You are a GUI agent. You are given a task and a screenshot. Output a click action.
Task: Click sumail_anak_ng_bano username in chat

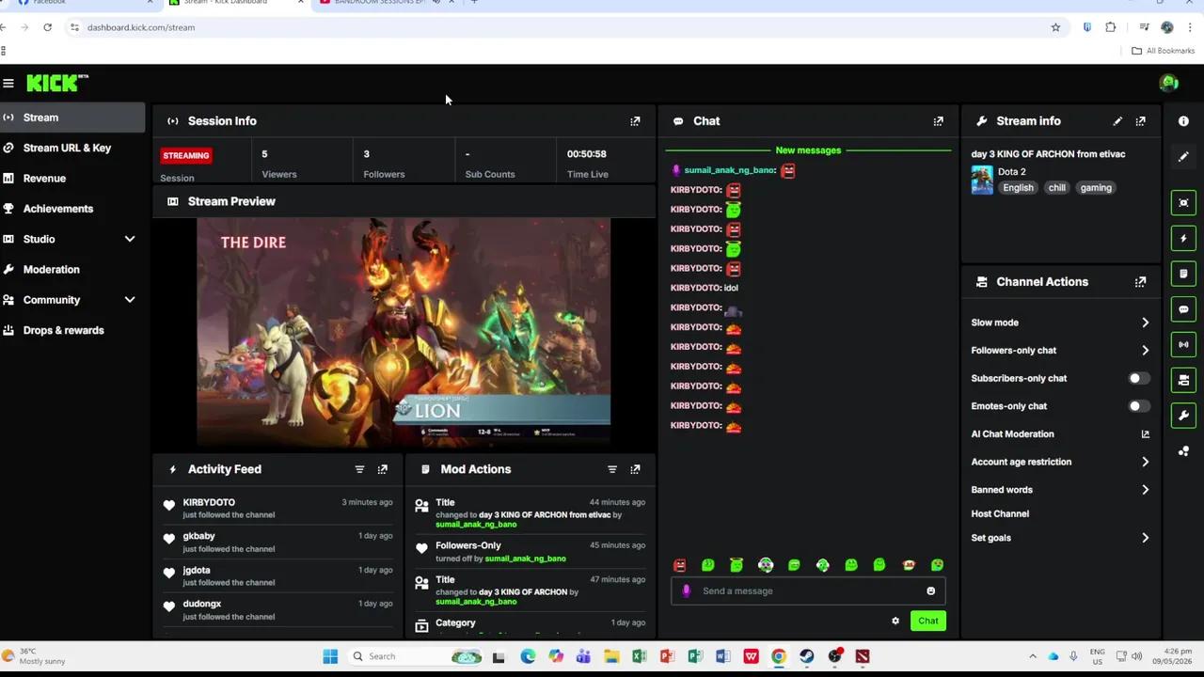pyautogui.click(x=729, y=170)
